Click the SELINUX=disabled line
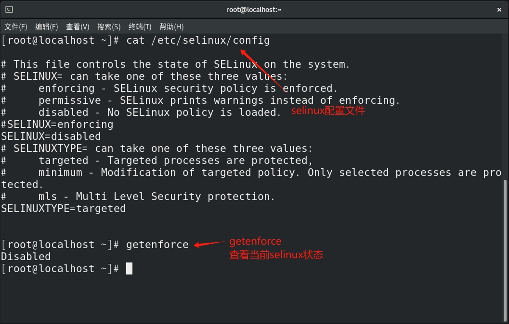 click(x=51, y=137)
